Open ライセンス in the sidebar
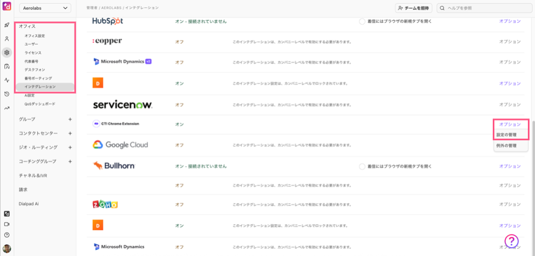 (33, 53)
